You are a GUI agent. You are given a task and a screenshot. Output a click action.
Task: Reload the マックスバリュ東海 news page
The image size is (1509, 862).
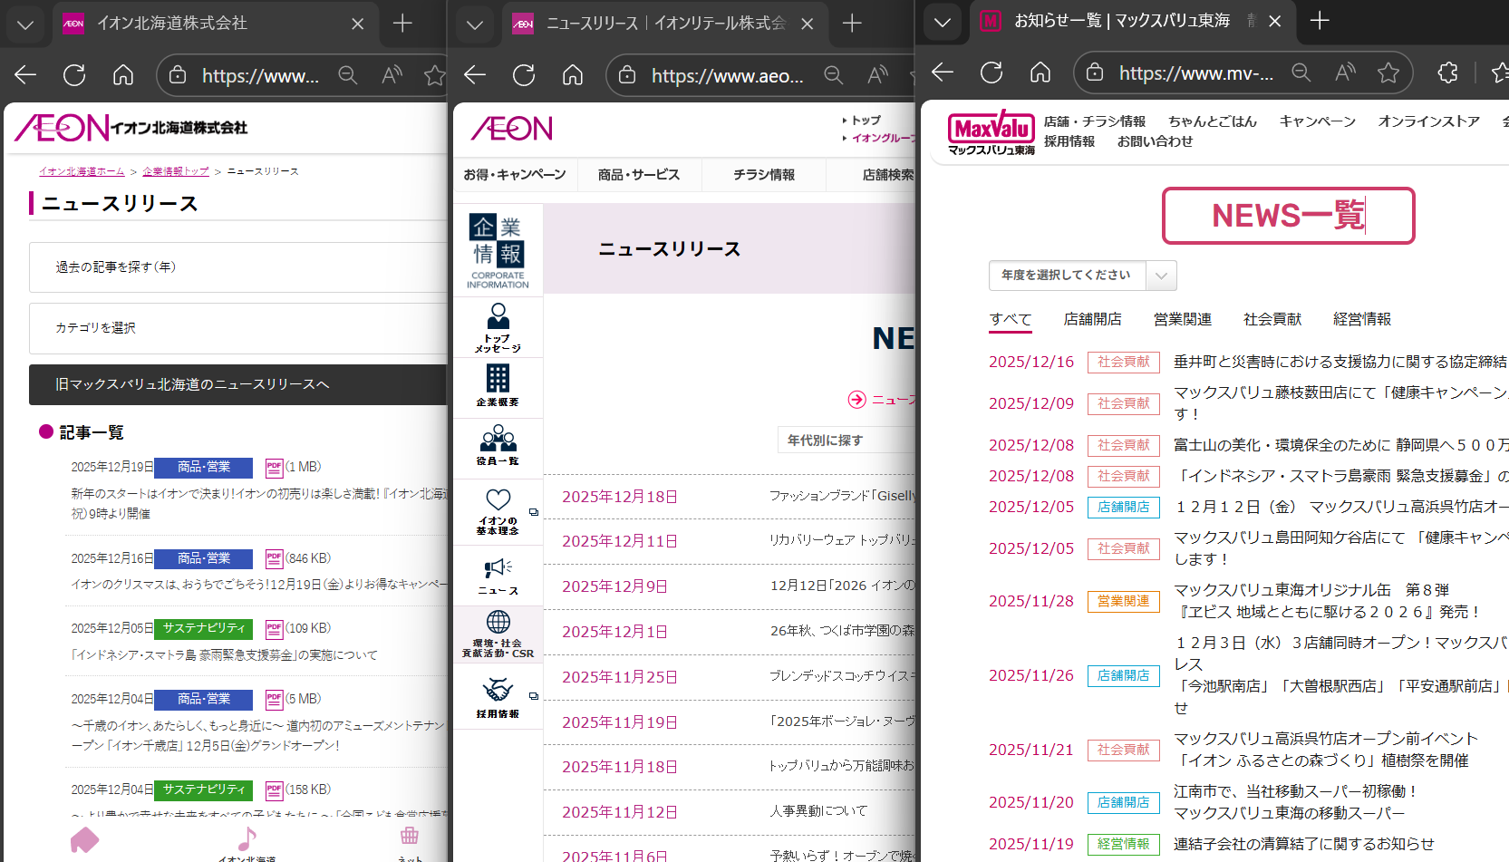(991, 73)
